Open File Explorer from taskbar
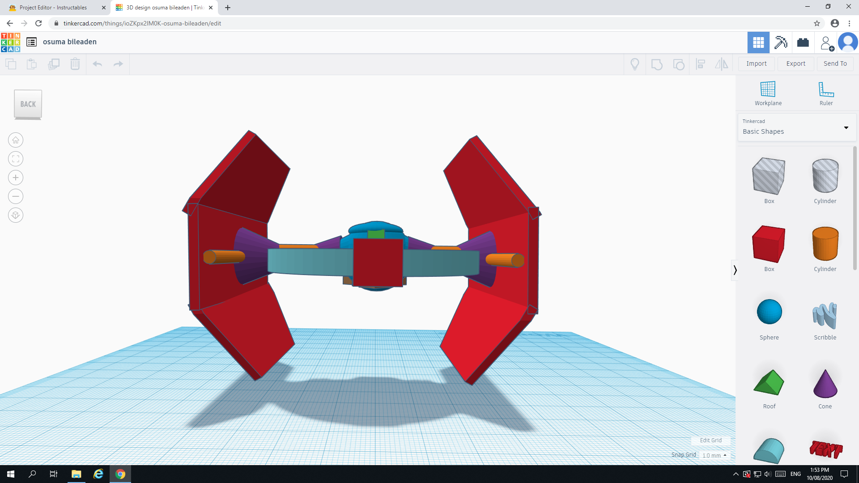The image size is (859, 483). (76, 474)
